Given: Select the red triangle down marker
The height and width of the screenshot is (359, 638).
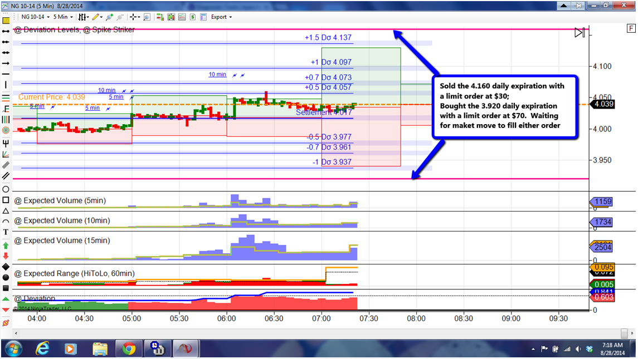Looking at the screenshot, I should click(6, 310).
